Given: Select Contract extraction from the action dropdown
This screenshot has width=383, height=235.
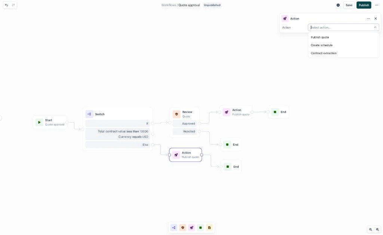Looking at the screenshot, I should pos(323,53).
